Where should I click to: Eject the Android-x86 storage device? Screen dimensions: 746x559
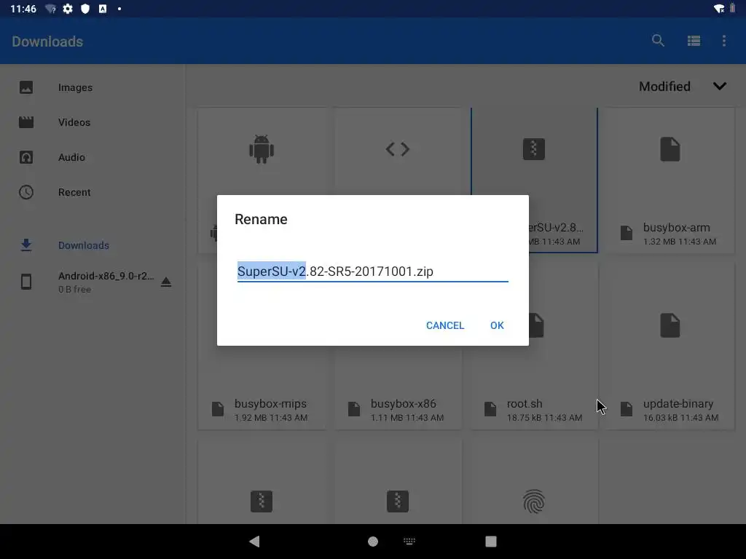(165, 282)
